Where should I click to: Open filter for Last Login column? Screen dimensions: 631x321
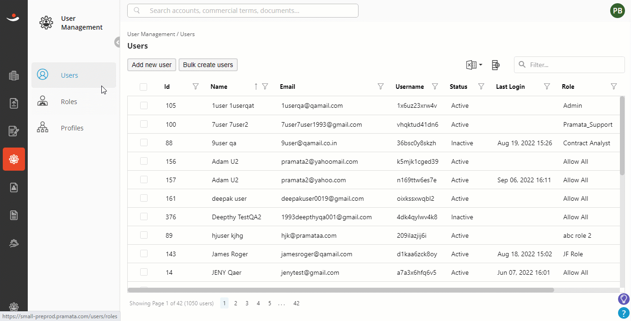coord(547,86)
